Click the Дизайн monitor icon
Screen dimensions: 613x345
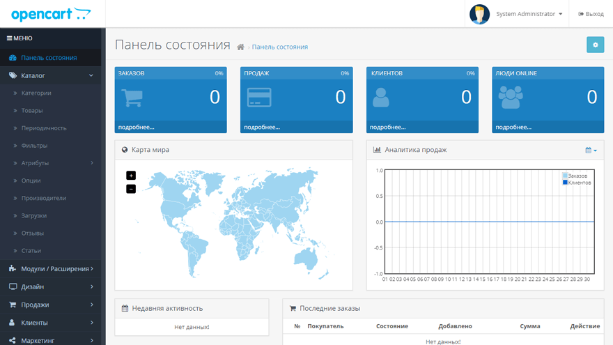pos(13,286)
